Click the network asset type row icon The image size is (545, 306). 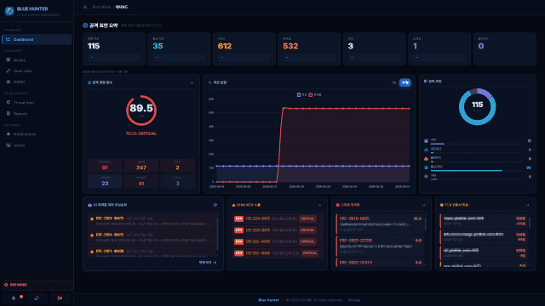click(x=426, y=150)
